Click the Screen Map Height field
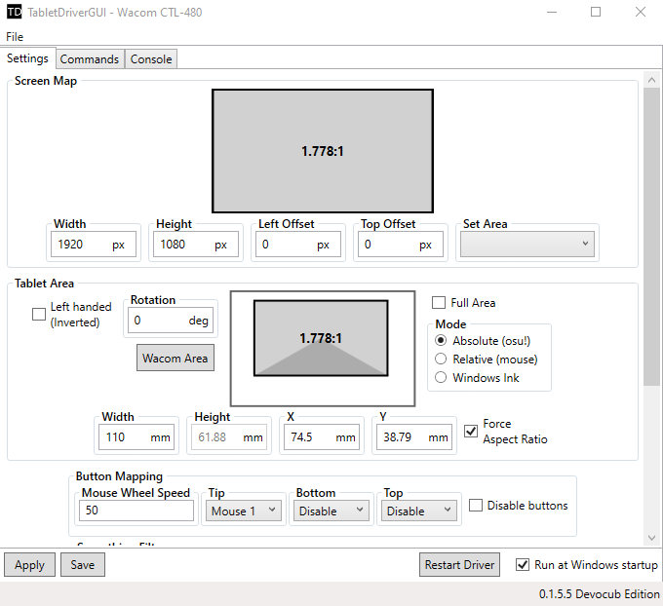Viewport: 663px width, 606px height. click(196, 245)
